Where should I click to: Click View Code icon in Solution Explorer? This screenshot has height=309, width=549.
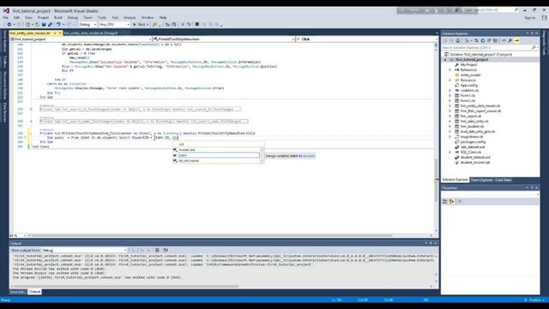click(x=504, y=40)
